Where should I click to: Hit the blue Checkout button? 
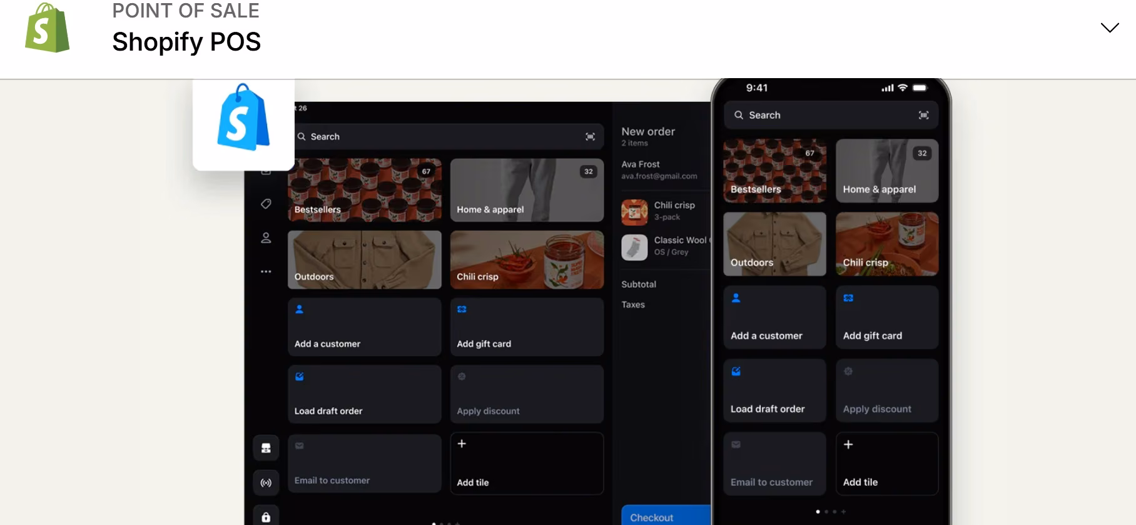pos(666,515)
